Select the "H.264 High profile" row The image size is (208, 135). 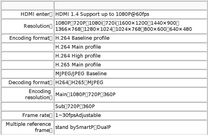tap(78, 56)
